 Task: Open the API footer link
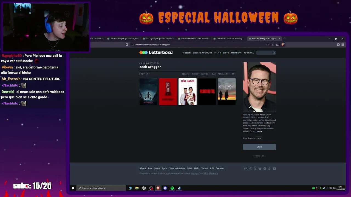(212, 169)
